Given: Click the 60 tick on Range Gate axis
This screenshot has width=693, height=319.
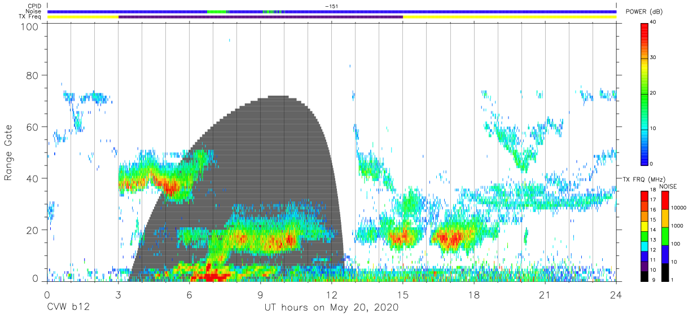Looking at the screenshot, I should tap(33, 127).
